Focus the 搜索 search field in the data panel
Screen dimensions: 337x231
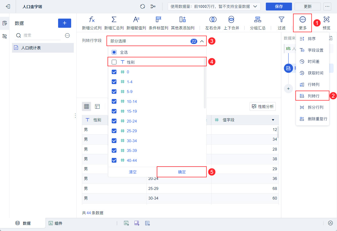[38, 35]
